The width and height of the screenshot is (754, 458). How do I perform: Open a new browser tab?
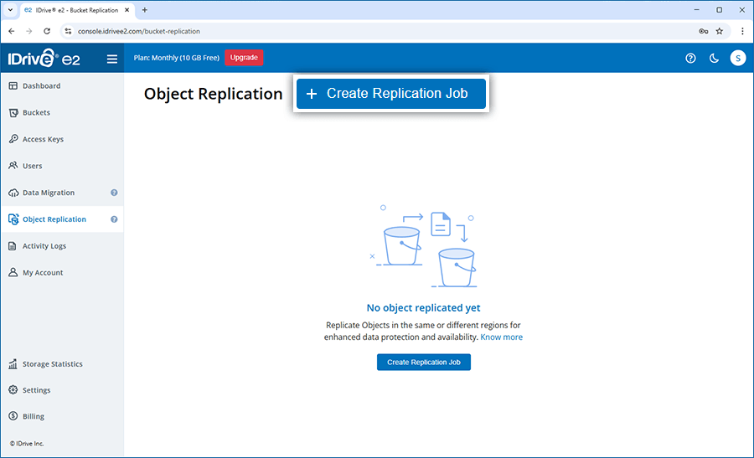click(144, 10)
